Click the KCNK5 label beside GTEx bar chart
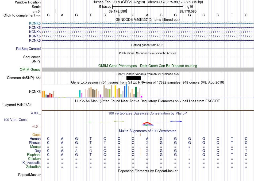 (x=35, y=92)
